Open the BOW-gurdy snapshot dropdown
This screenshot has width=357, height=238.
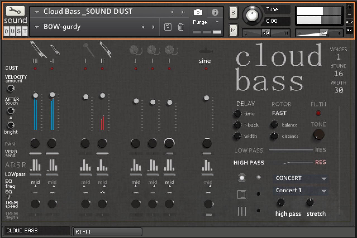click(37, 27)
